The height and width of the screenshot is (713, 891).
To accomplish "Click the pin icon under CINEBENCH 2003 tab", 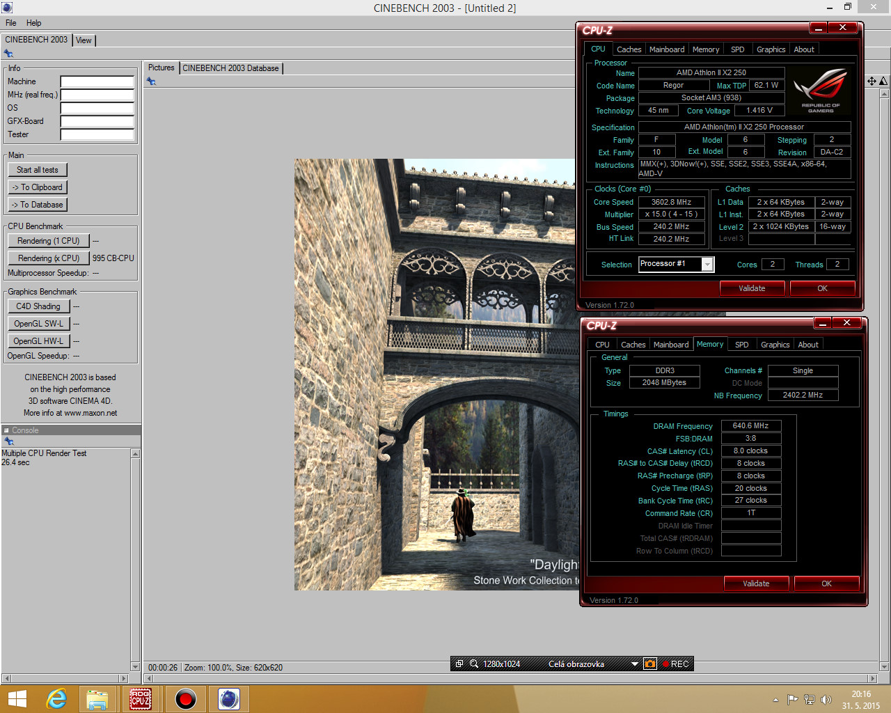I will tap(8, 54).
